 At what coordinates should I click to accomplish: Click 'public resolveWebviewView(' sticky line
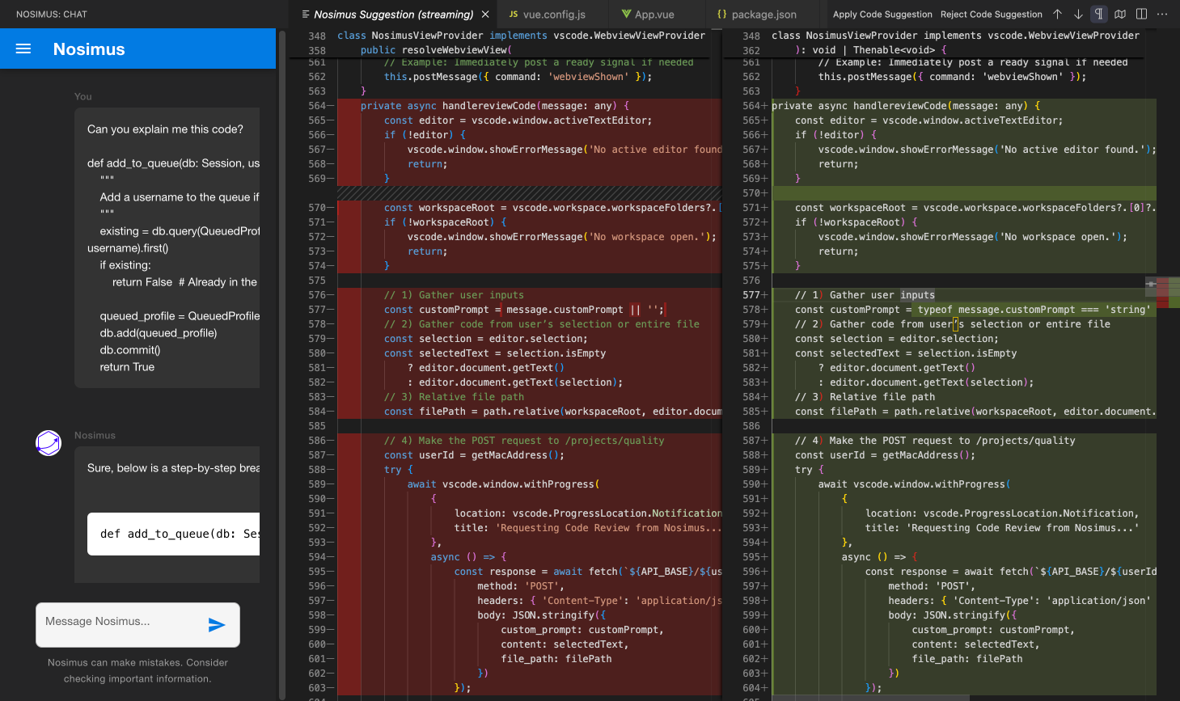(436, 50)
